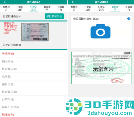
Task: View the 示例图片 sample list image
Action: [102, 68]
